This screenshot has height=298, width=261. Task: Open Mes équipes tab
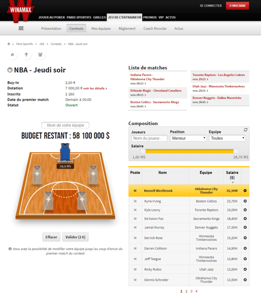point(101,28)
